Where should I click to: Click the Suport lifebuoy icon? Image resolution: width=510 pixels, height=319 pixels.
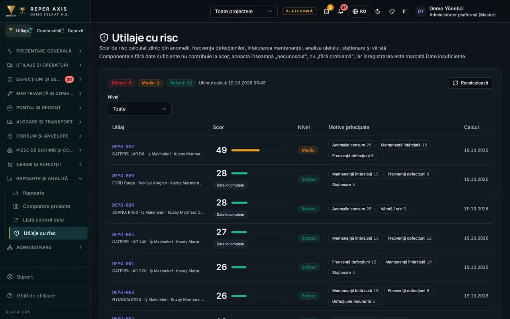pos(10,277)
